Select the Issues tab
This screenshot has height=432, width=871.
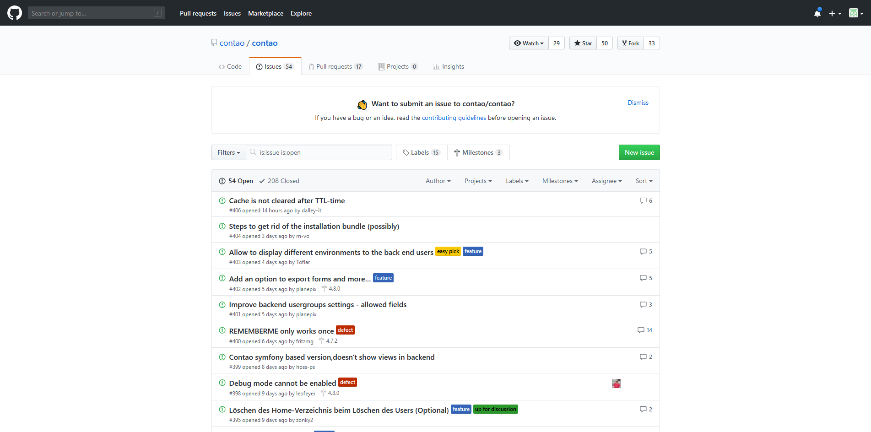click(275, 66)
